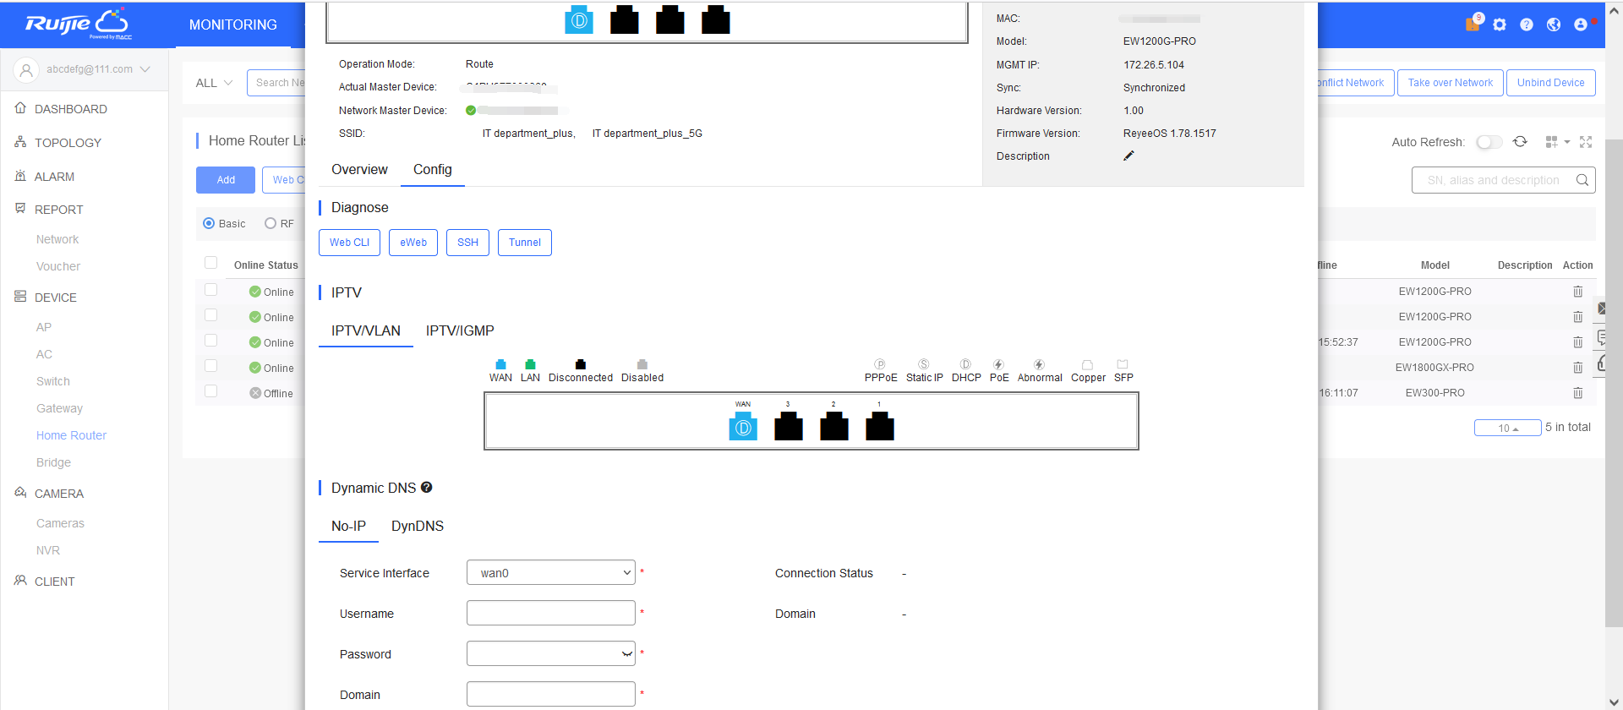Click the eWeb button
This screenshot has width=1623, height=710.
[x=413, y=243]
